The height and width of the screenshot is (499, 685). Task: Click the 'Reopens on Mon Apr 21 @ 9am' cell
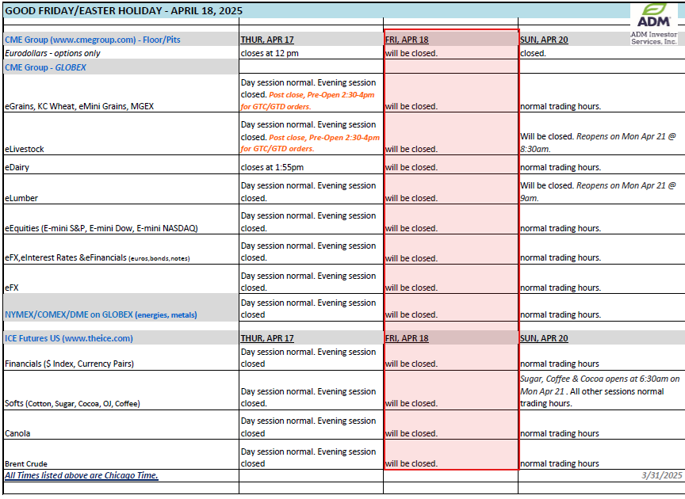[x=599, y=192]
